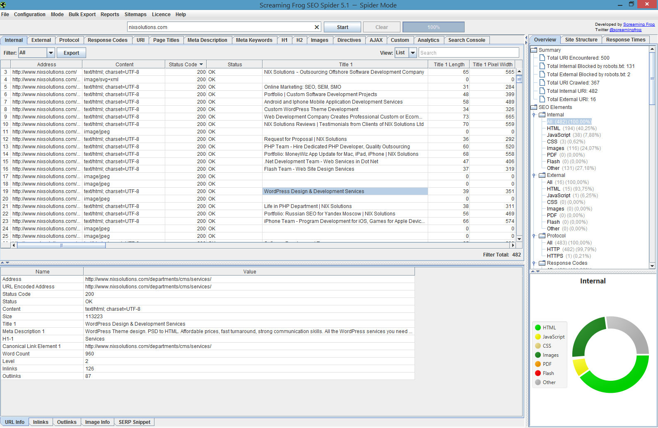Image resolution: width=658 pixels, height=428 pixels.
Task: Click the Screaming Frog app logo icon
Action: coord(3,5)
